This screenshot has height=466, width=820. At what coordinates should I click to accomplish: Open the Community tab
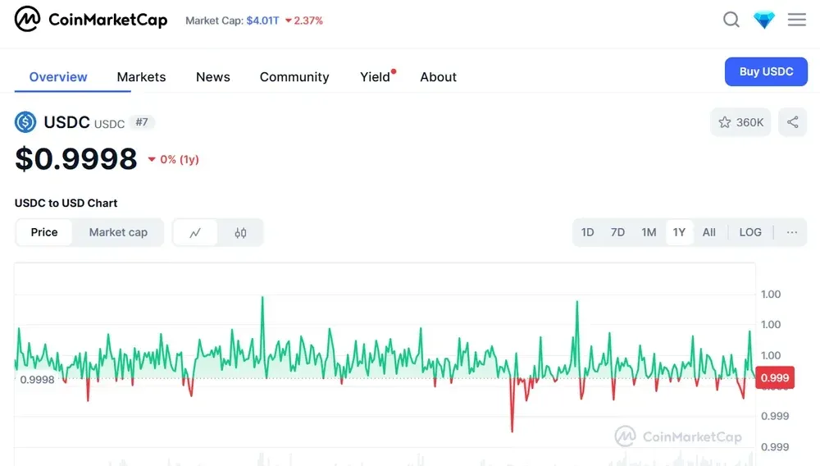click(294, 77)
